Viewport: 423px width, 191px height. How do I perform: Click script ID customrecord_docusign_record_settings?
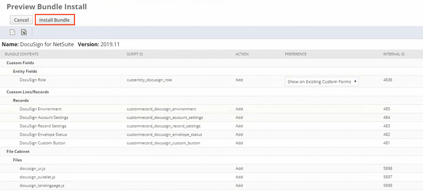pos(164,126)
